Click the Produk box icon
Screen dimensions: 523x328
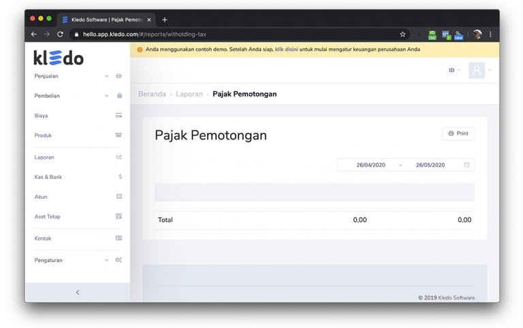click(x=118, y=135)
